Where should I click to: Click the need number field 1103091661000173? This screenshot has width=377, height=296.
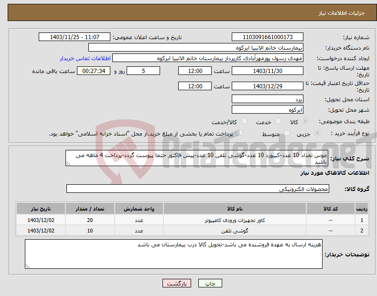(268, 37)
